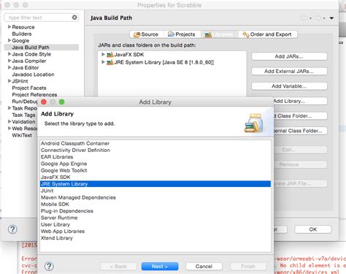This screenshot has width=346, height=274.
Task: Cancel the Add Library dialog
Action: [x=204, y=267]
